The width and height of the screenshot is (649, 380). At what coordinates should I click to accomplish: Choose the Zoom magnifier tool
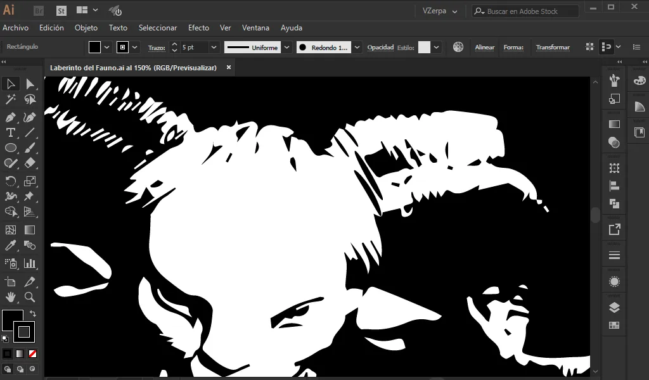(x=30, y=297)
